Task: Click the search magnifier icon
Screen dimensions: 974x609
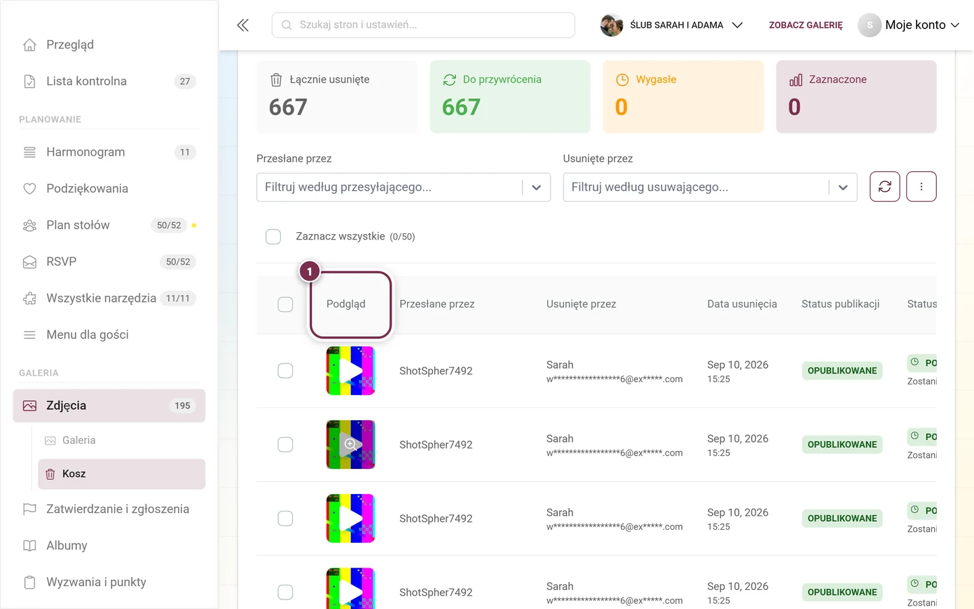Action: 287,25
